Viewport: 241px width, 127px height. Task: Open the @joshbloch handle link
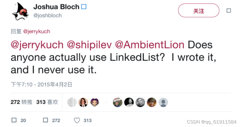47,15
